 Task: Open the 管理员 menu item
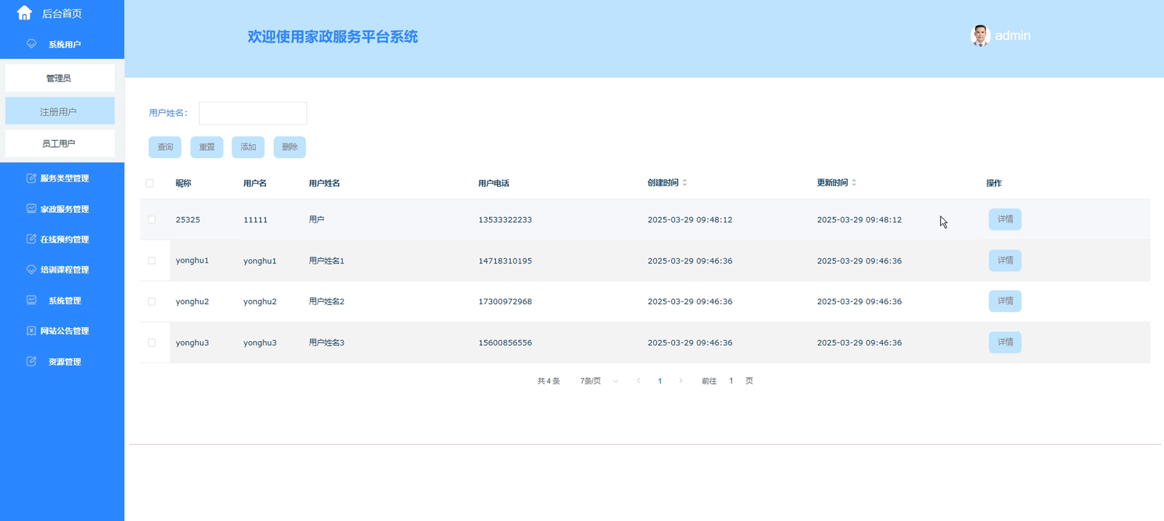(60, 78)
